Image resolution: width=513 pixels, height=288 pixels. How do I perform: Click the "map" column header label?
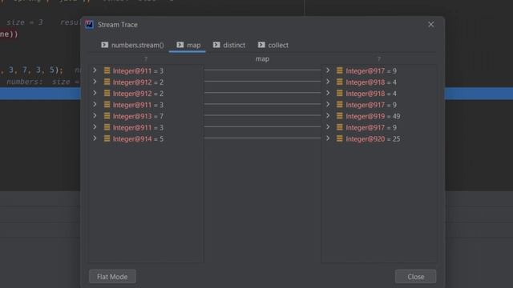click(x=262, y=59)
